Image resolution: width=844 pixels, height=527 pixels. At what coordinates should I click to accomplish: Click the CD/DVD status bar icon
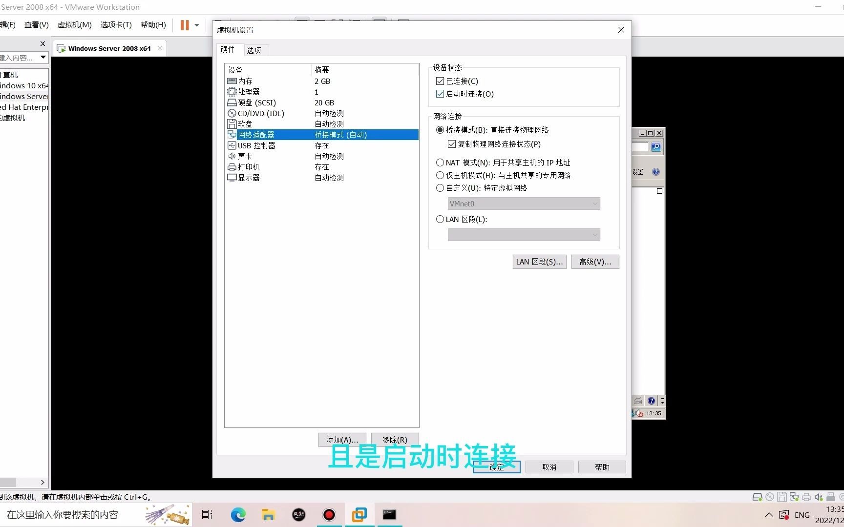tap(770, 497)
